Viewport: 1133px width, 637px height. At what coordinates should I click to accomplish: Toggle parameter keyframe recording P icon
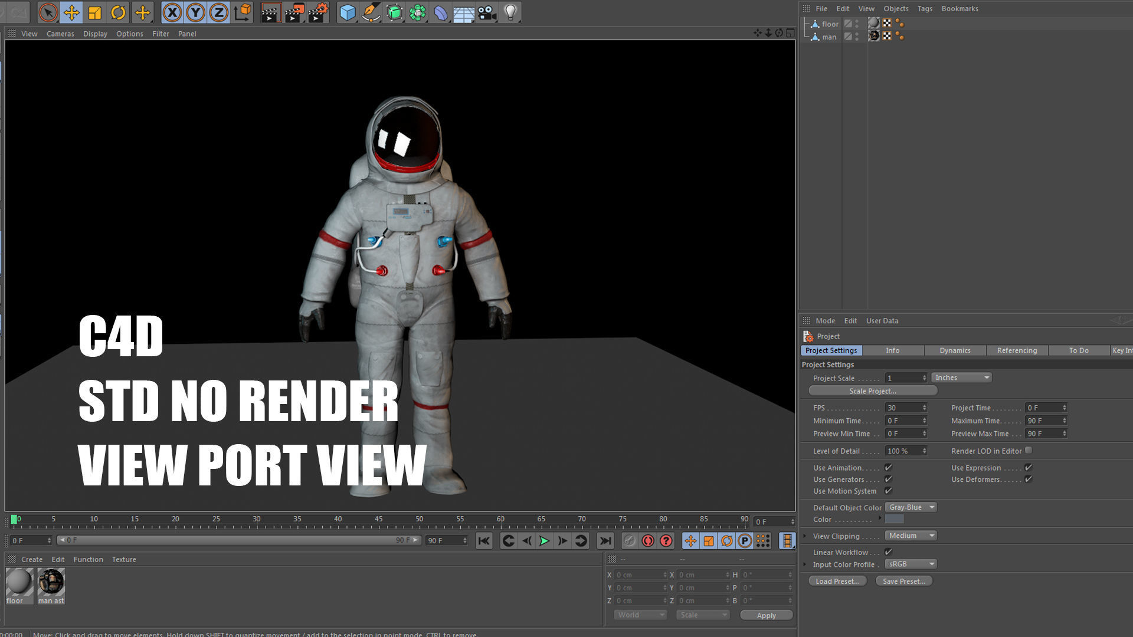(745, 541)
